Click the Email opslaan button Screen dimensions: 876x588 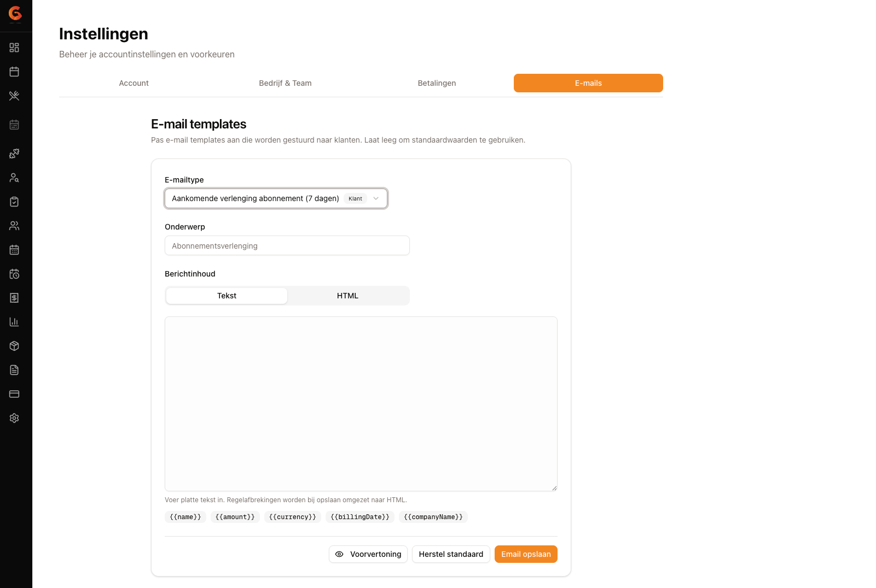tap(526, 554)
